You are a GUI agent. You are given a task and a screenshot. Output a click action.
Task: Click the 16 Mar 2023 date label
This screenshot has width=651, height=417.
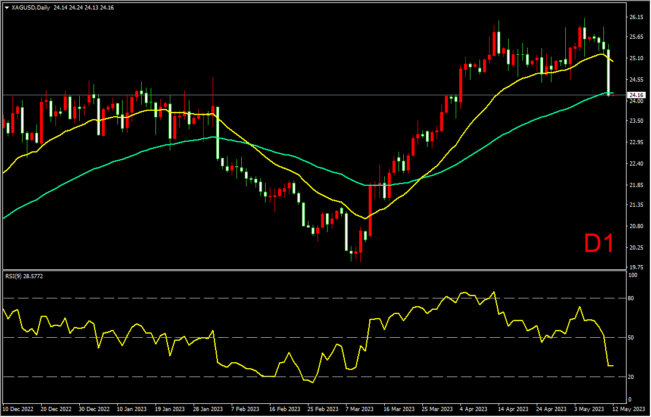(x=400, y=409)
